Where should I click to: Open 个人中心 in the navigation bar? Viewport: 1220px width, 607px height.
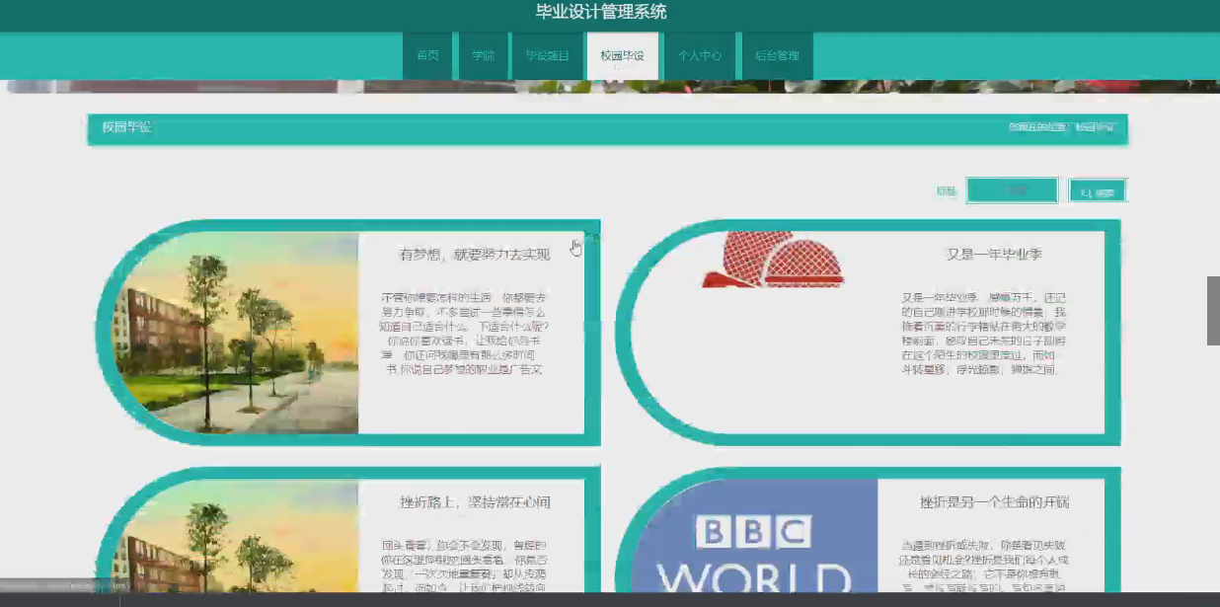click(699, 56)
